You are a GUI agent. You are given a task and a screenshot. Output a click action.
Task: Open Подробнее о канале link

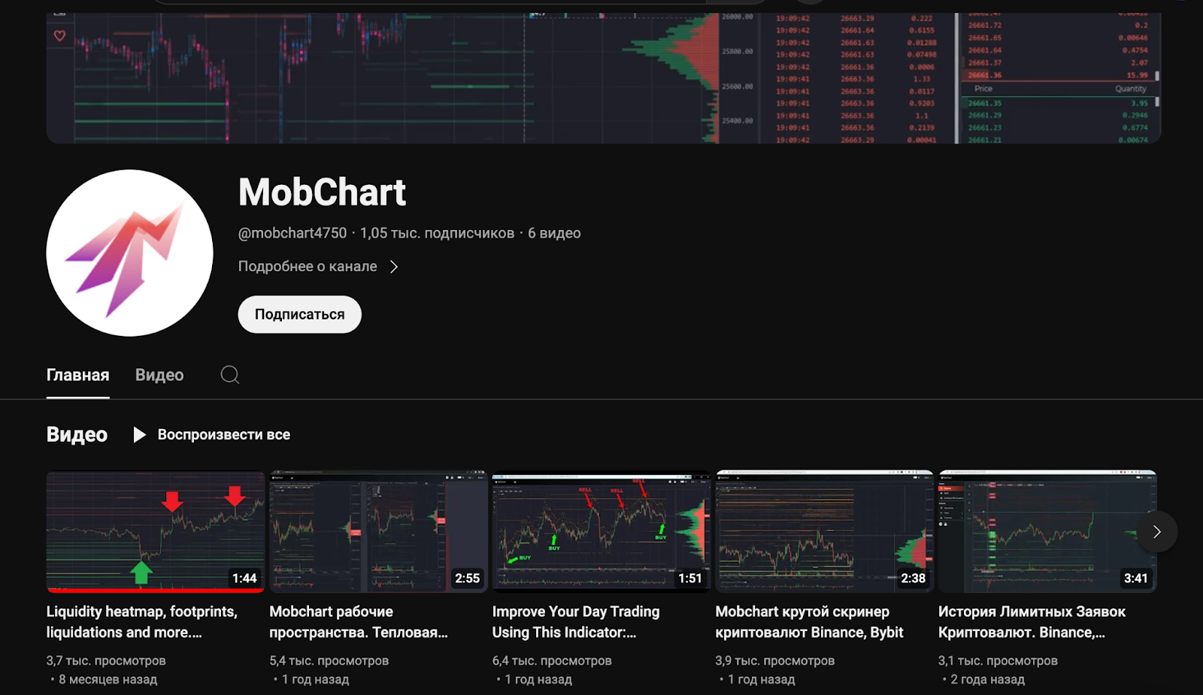(x=308, y=266)
